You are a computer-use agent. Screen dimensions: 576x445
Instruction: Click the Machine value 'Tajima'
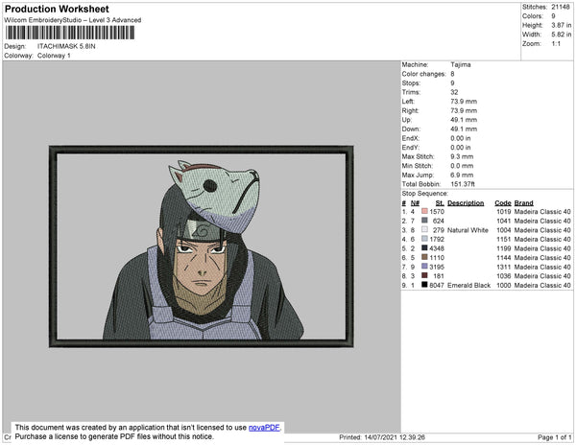(x=461, y=64)
